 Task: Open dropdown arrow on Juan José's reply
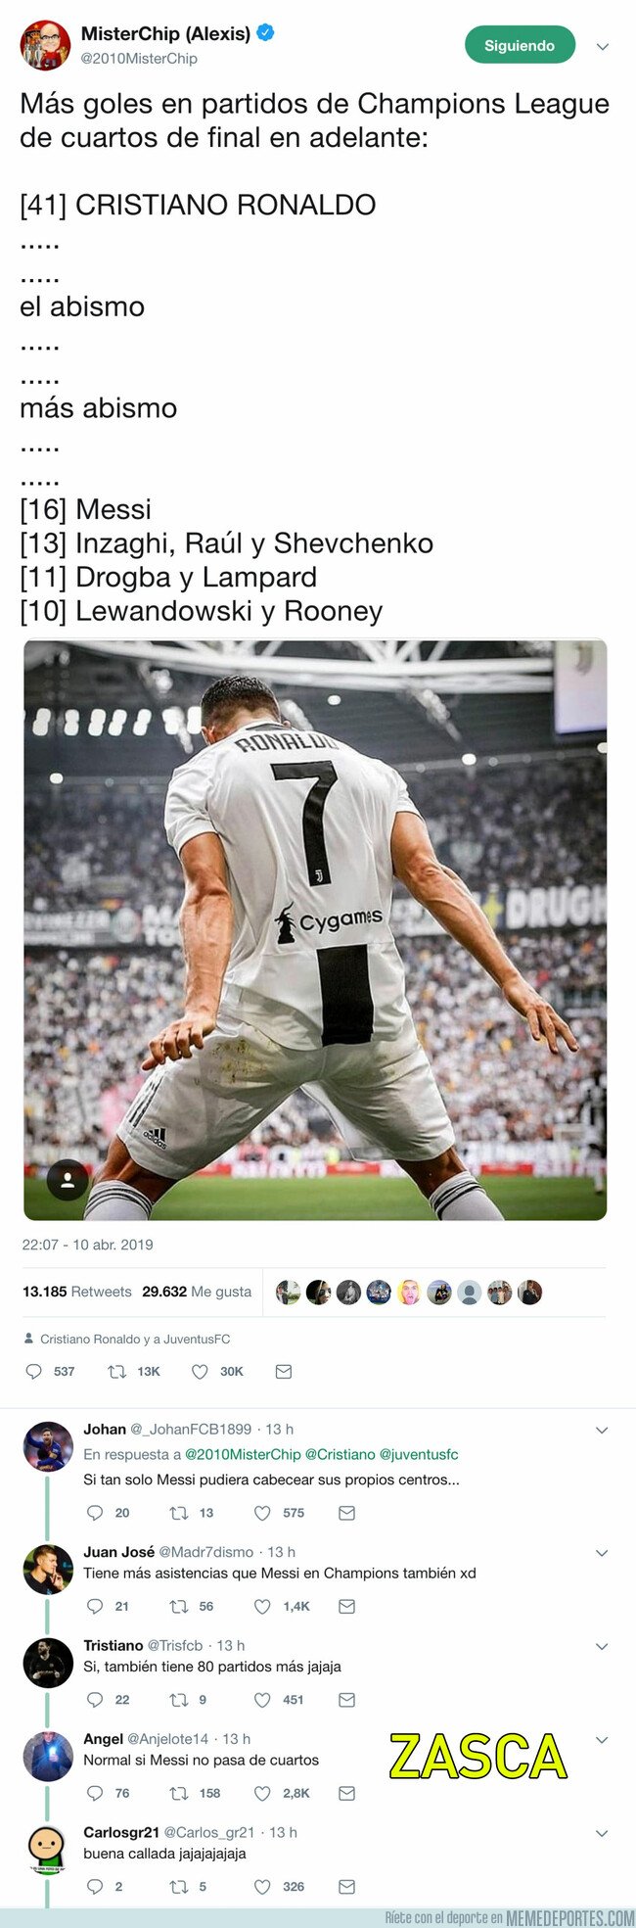[602, 1553]
